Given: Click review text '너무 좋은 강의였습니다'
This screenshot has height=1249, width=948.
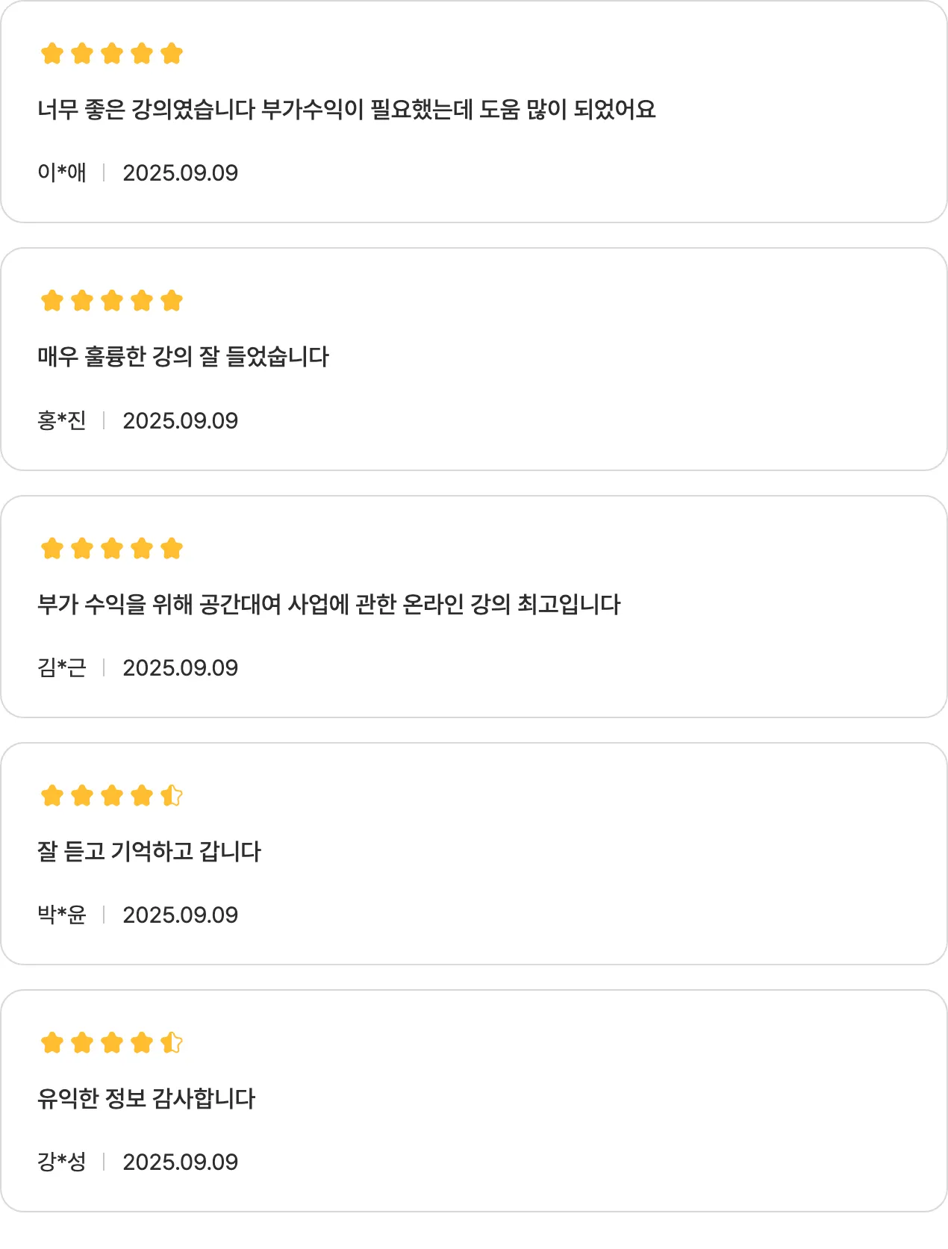Looking at the screenshot, I should [x=346, y=110].
